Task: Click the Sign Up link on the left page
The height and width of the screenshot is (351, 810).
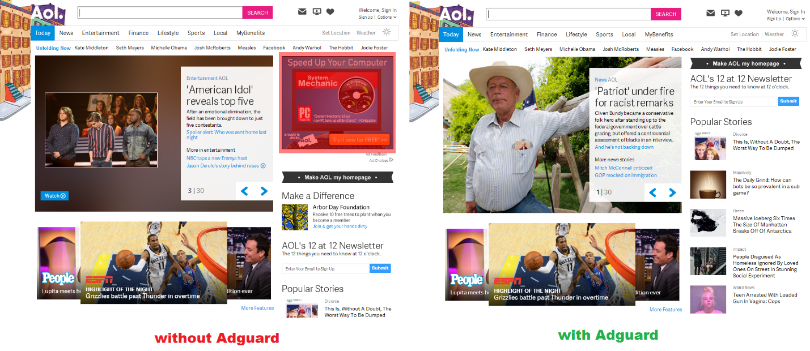Action: click(x=366, y=17)
